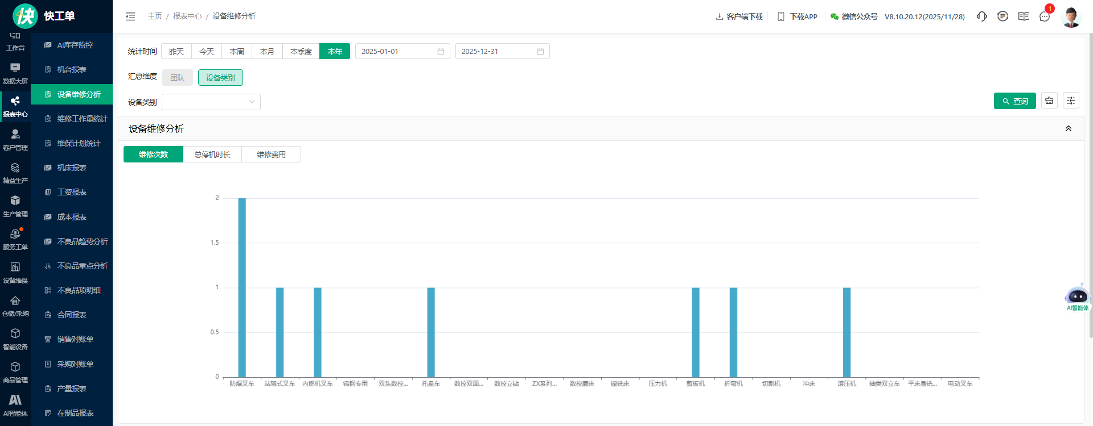Screen dimensions: 1093x426
Task: Collapse the 设备维修分析 panel
Action: [1069, 129]
